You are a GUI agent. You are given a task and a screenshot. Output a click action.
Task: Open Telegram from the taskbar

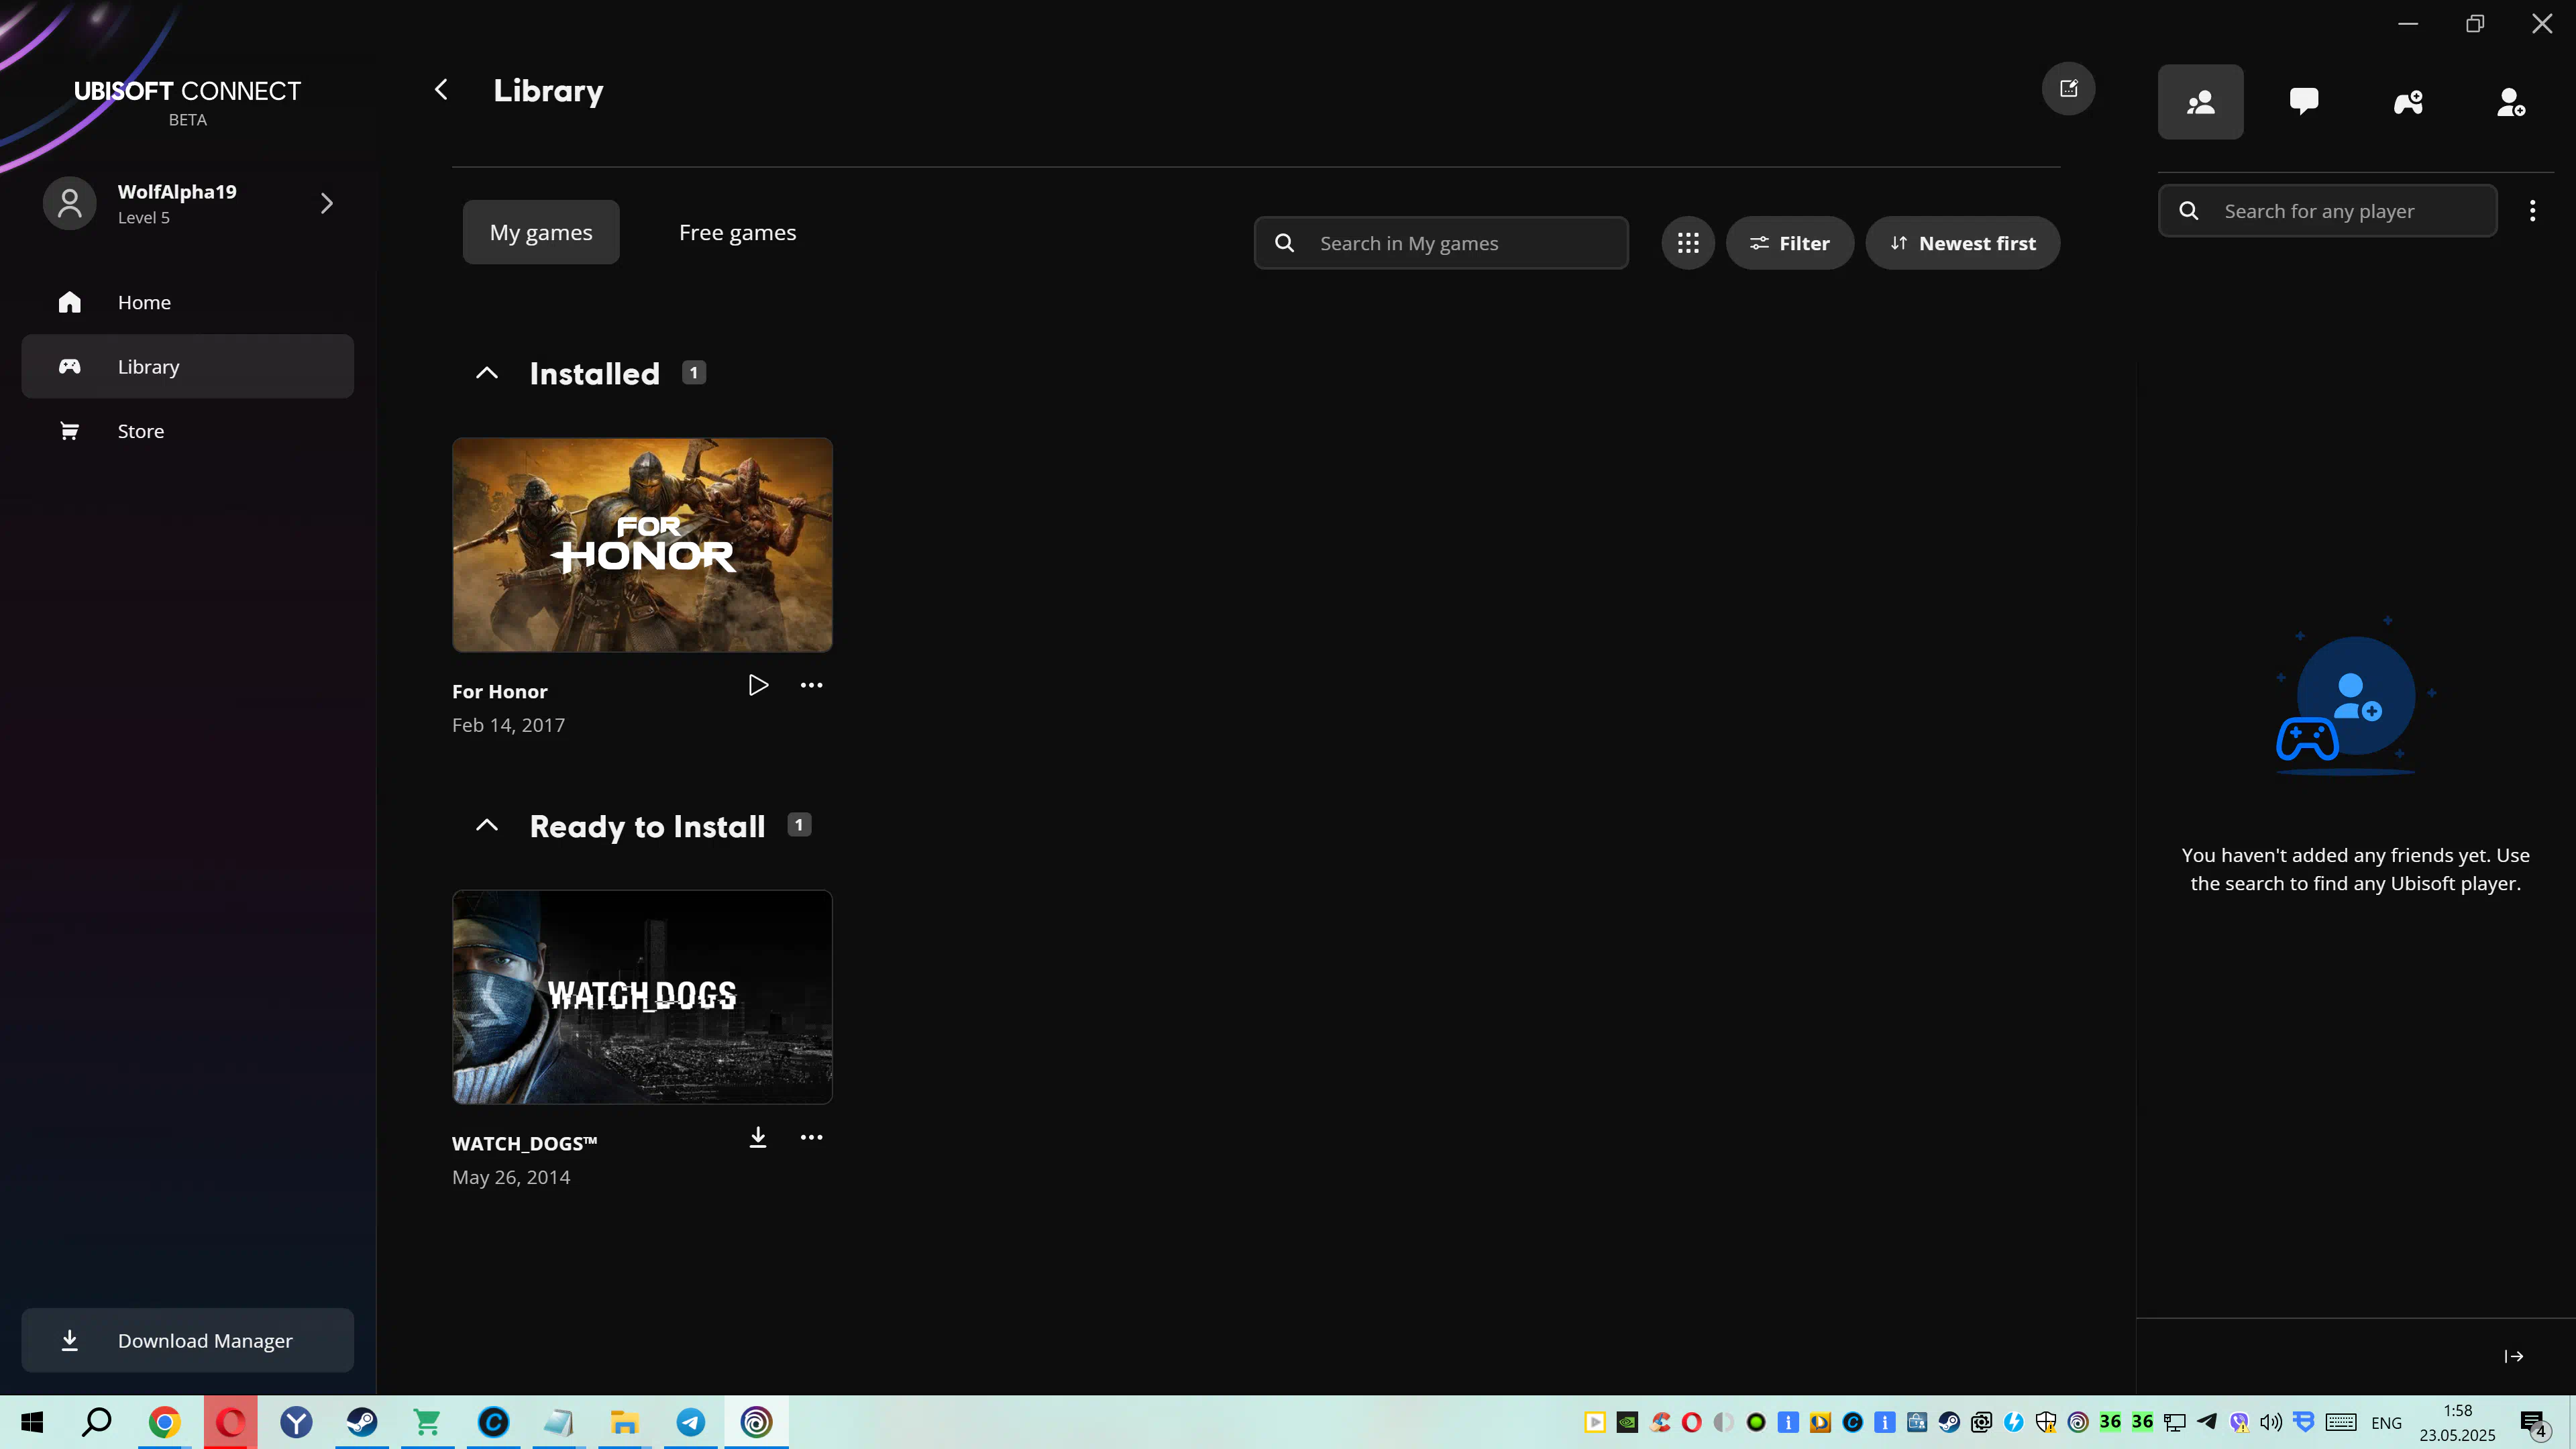(690, 1422)
